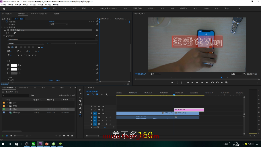
Task: Add marker in program monitor
Action: point(172,82)
